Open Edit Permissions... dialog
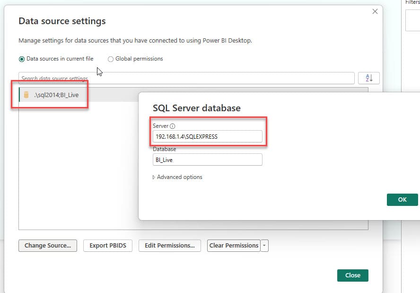Screen dimensions: 420x293 pyautogui.click(x=169, y=246)
